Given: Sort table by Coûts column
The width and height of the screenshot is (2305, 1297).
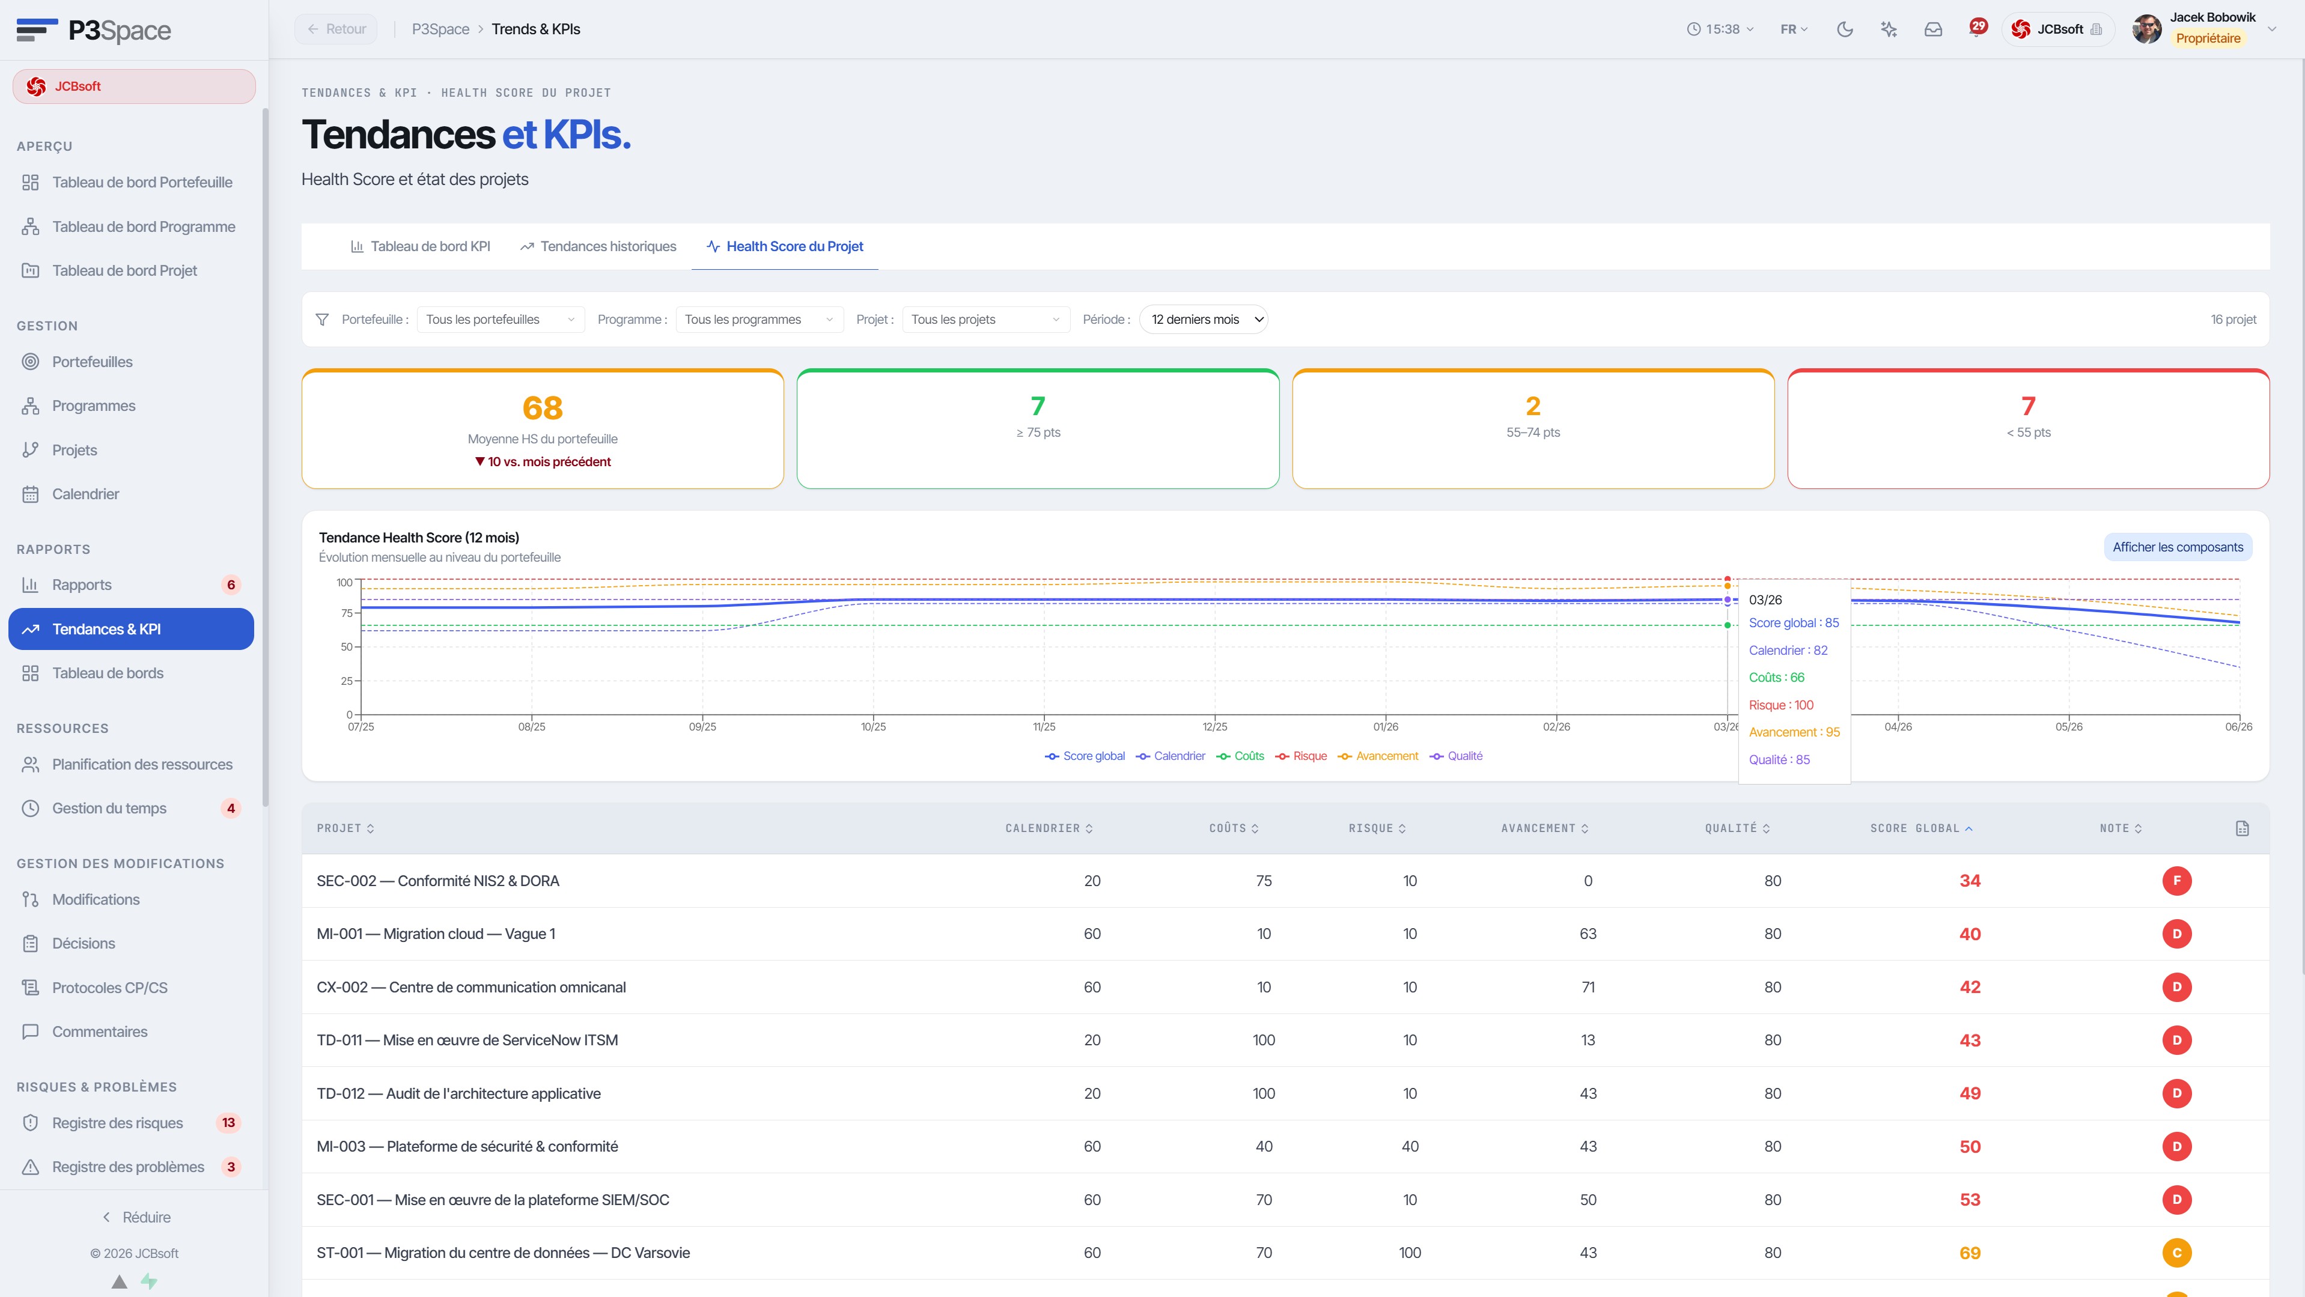Looking at the screenshot, I should (x=1234, y=828).
